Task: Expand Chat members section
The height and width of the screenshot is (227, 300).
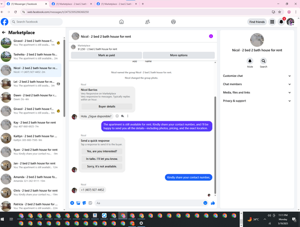Action: (x=257, y=84)
